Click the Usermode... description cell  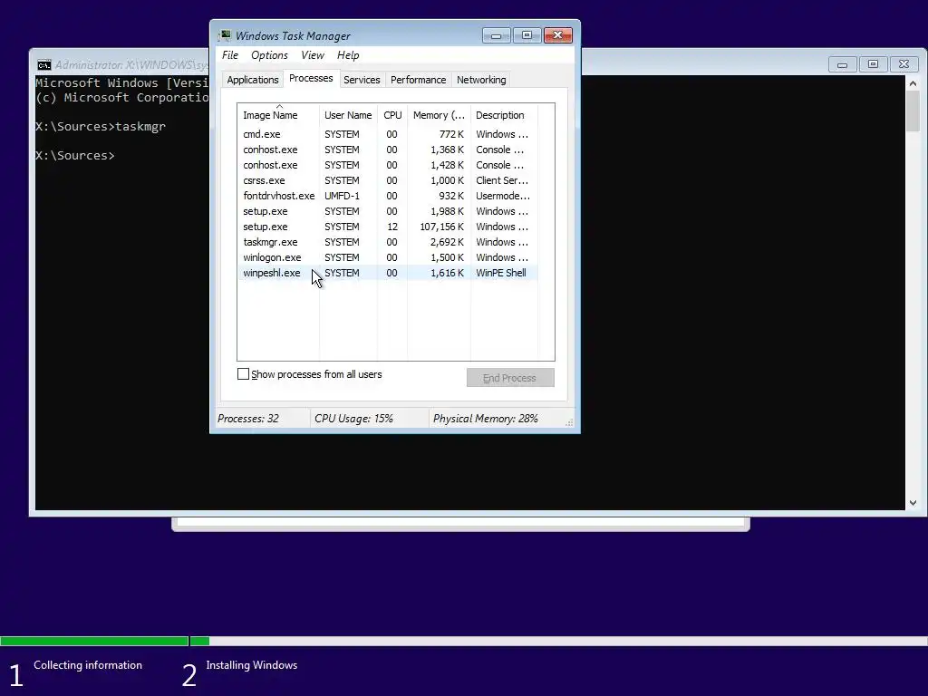click(502, 196)
